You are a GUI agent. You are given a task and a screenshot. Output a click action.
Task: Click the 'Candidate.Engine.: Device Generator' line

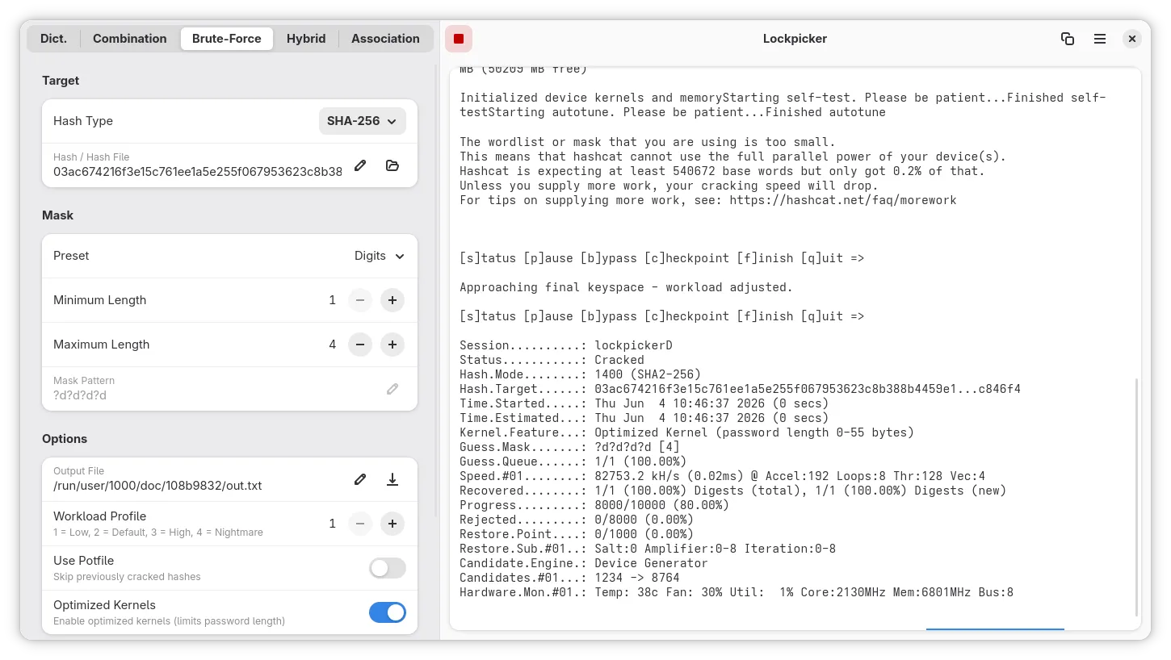[584, 563]
